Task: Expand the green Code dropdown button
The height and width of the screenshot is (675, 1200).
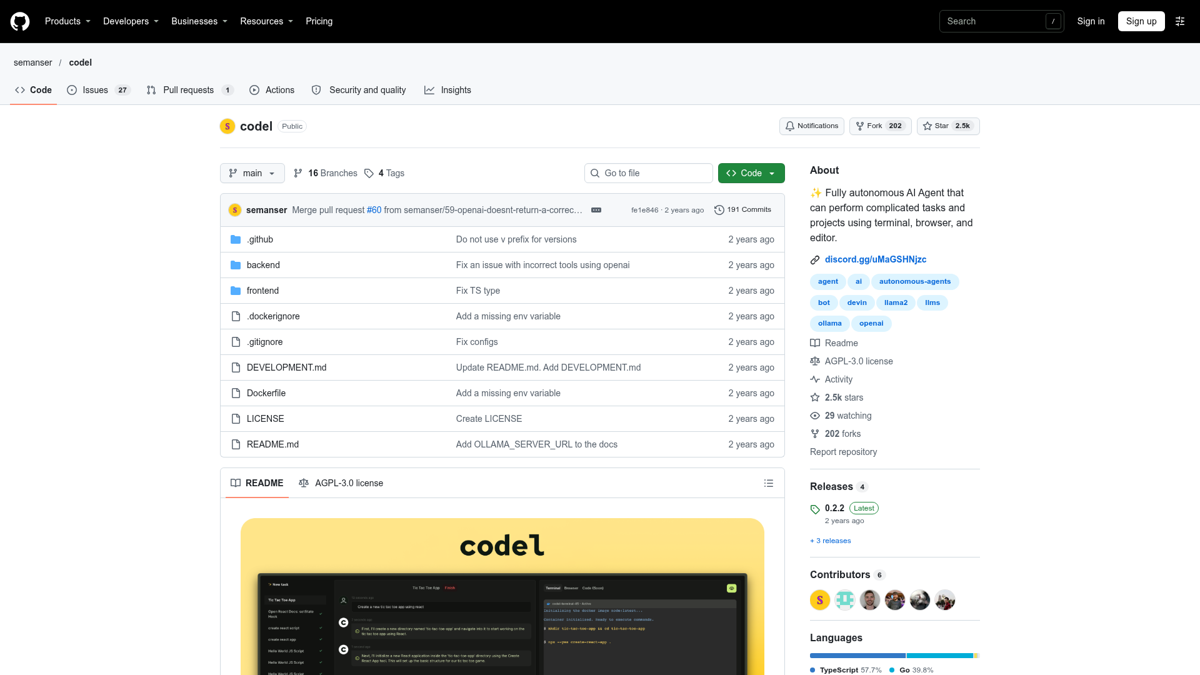Action: pos(751,173)
